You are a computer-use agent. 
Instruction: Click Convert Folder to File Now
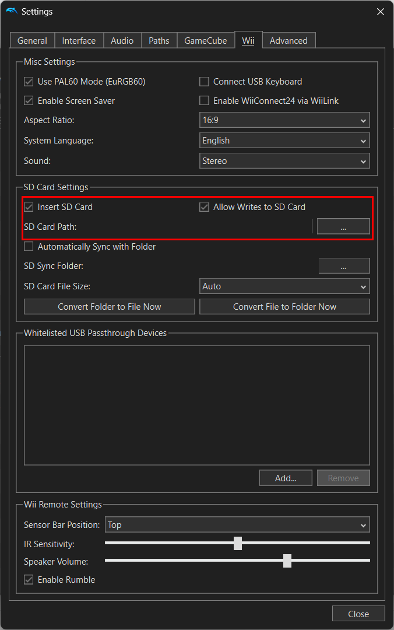point(109,307)
